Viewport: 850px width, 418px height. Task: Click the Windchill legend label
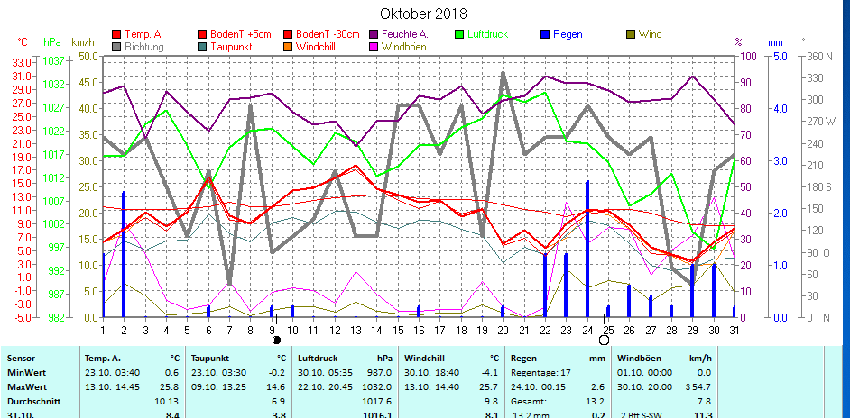(316, 47)
